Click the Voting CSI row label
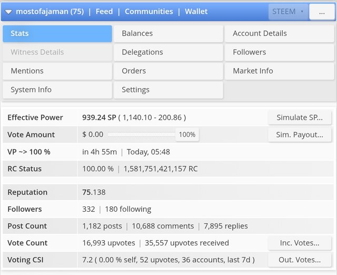 (x=25, y=260)
